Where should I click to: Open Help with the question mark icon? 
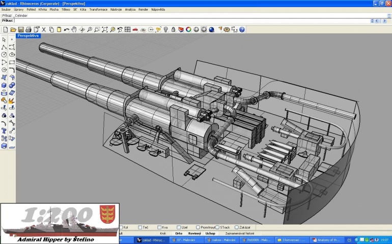coord(242,29)
